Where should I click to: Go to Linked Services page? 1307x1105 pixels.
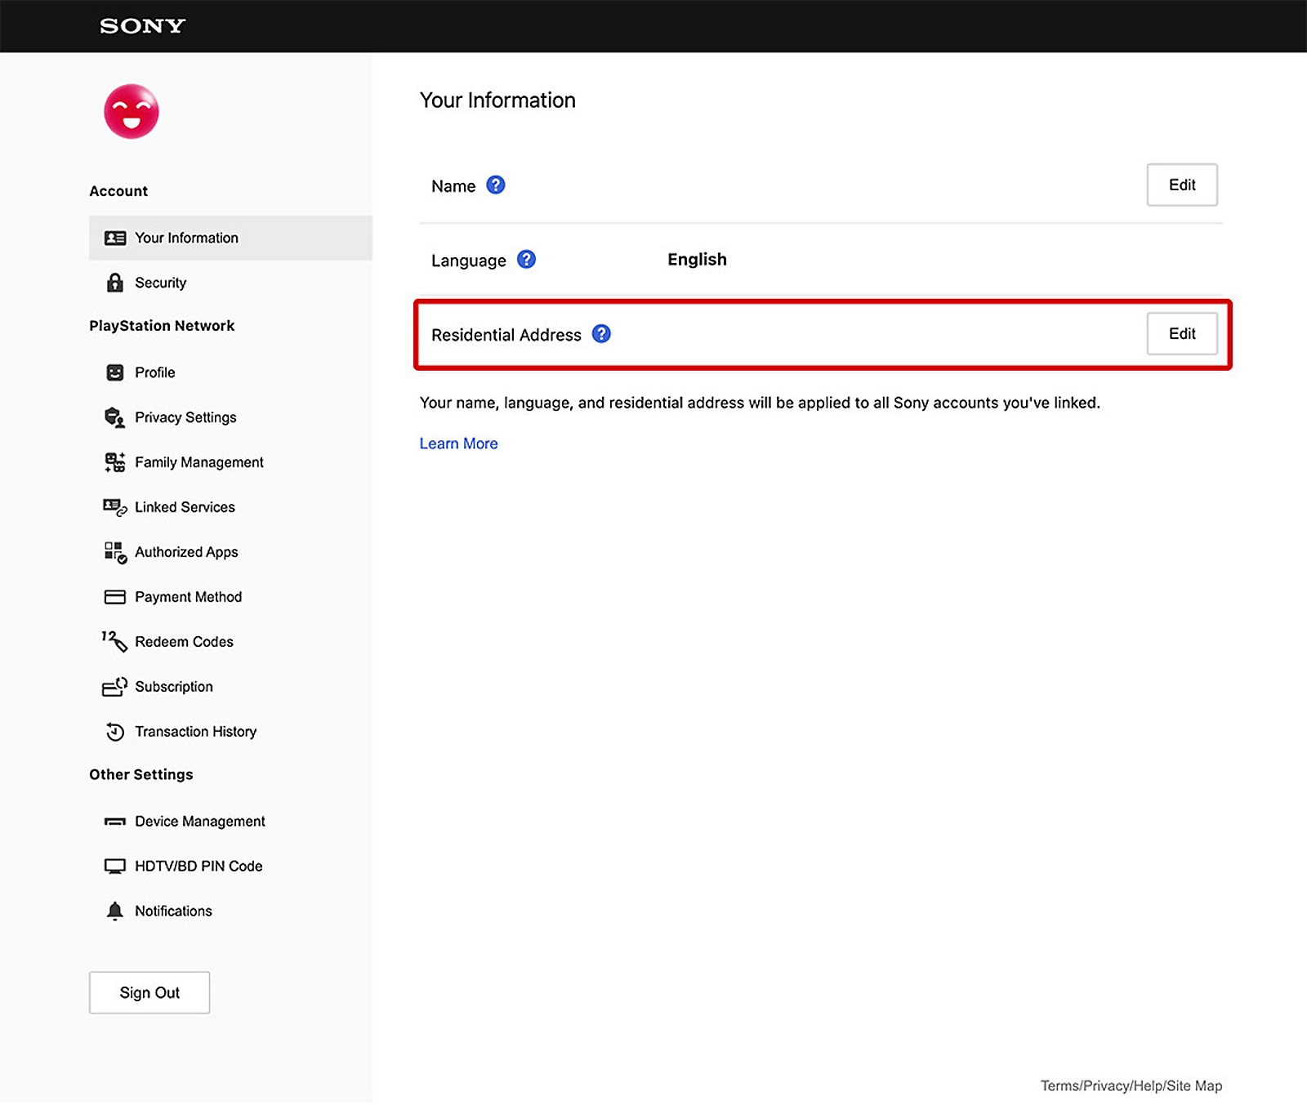click(185, 507)
